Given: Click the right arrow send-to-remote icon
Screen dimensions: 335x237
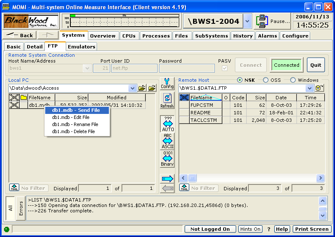Looking at the screenshot, I should point(167,179).
